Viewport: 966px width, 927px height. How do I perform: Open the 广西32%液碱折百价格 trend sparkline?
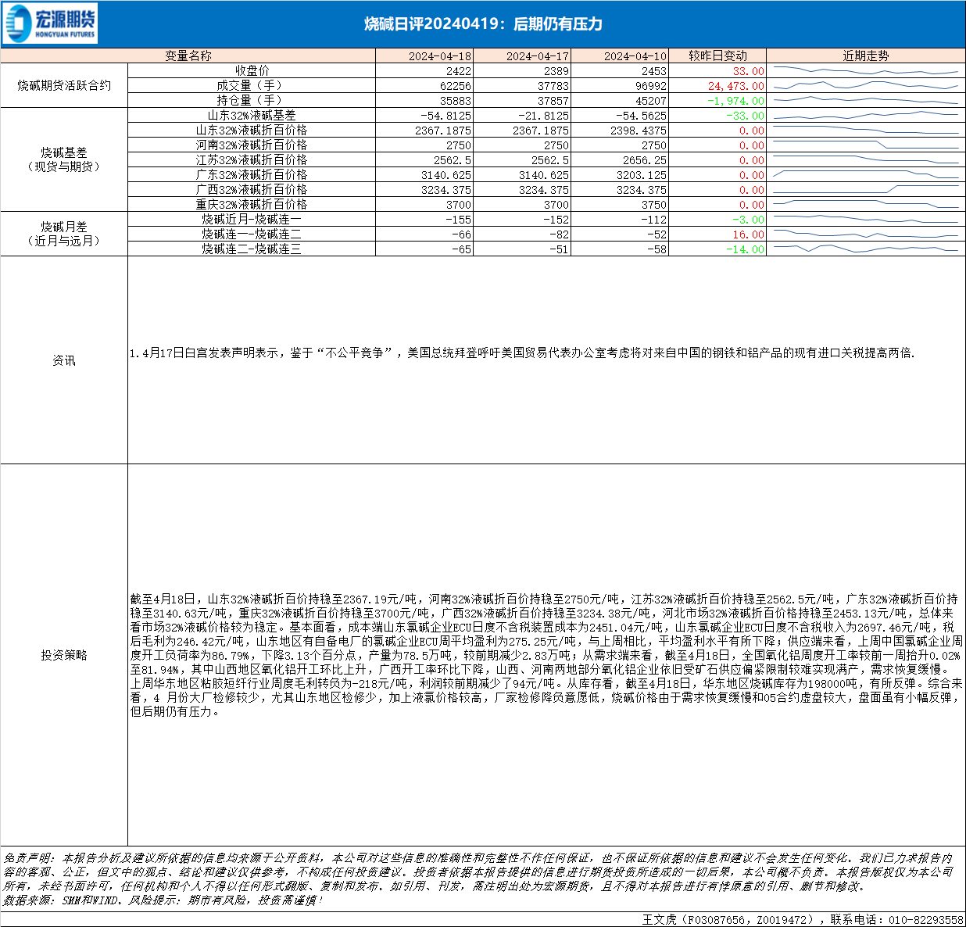click(866, 189)
